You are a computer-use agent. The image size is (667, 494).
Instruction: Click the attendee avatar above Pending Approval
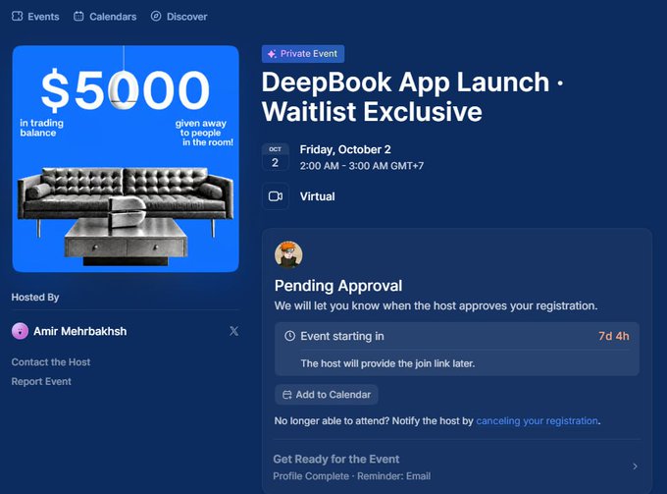(x=288, y=254)
